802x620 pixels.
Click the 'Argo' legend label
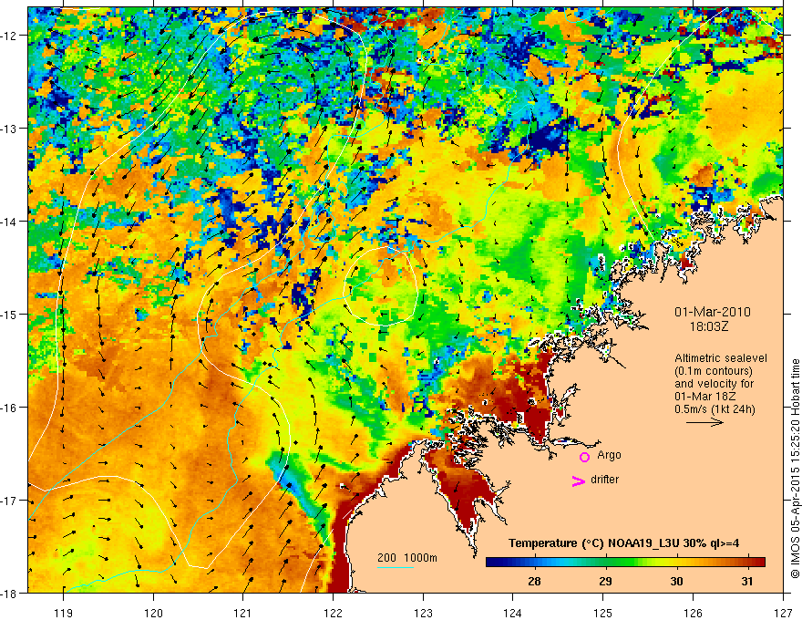609,455
